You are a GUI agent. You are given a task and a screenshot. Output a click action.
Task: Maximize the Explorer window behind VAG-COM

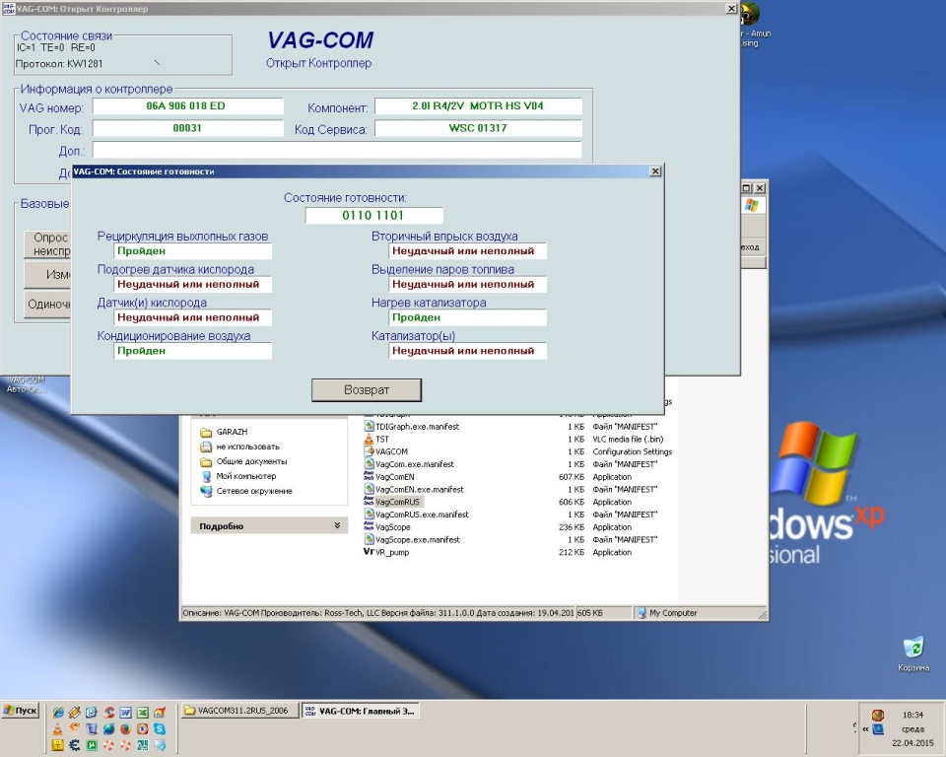point(747,188)
